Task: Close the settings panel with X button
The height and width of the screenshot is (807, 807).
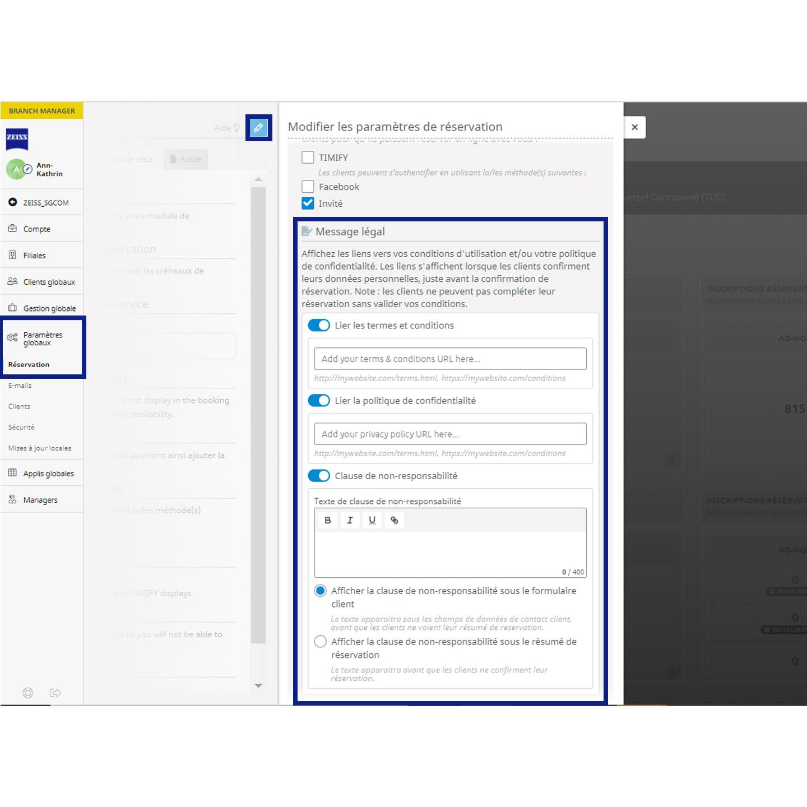Action: (634, 127)
